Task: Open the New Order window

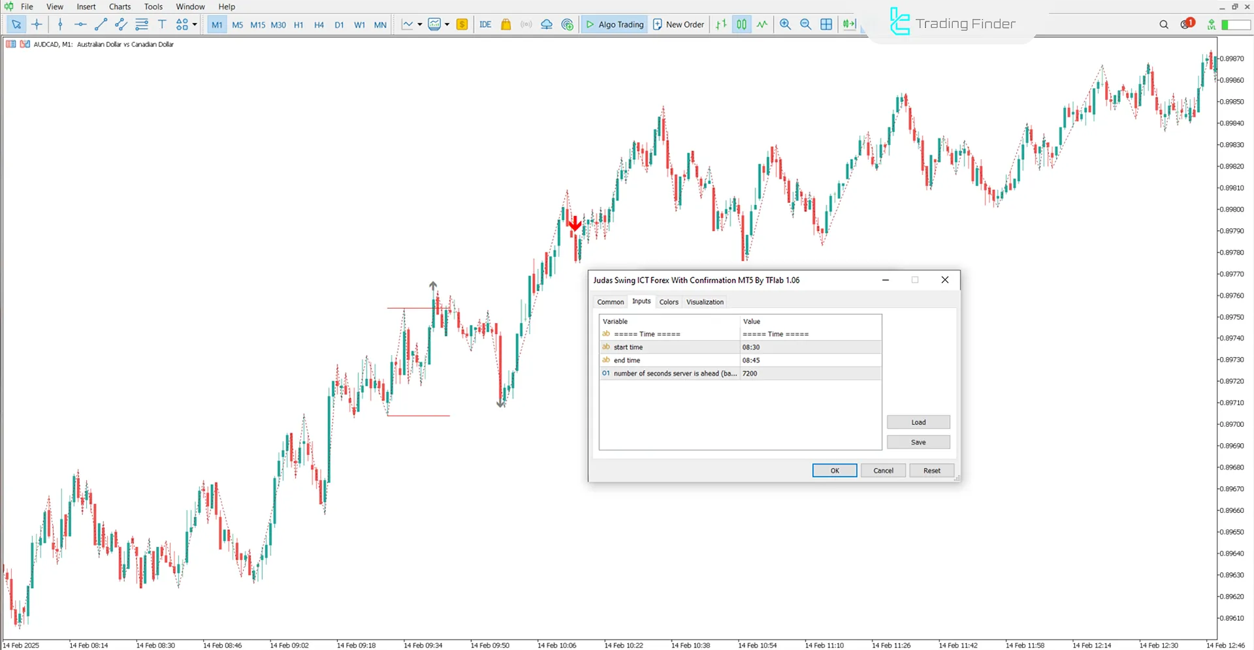Action: click(678, 24)
